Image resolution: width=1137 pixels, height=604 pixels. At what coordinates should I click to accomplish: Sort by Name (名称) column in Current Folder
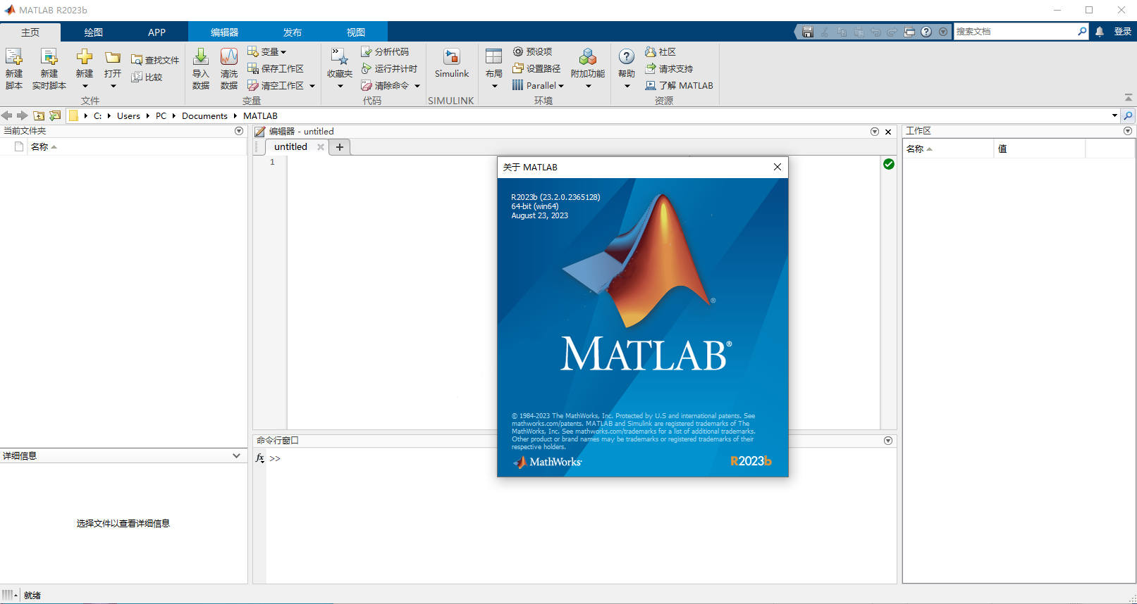click(x=44, y=147)
